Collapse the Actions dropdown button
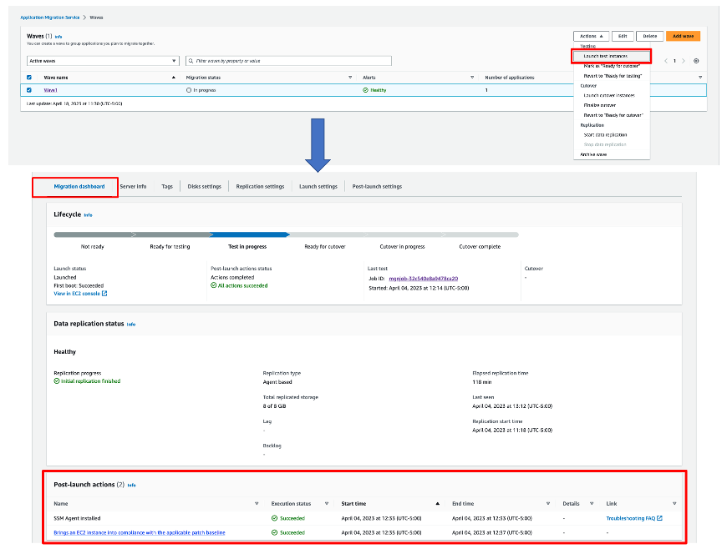This screenshot has height=554, width=727. point(591,36)
